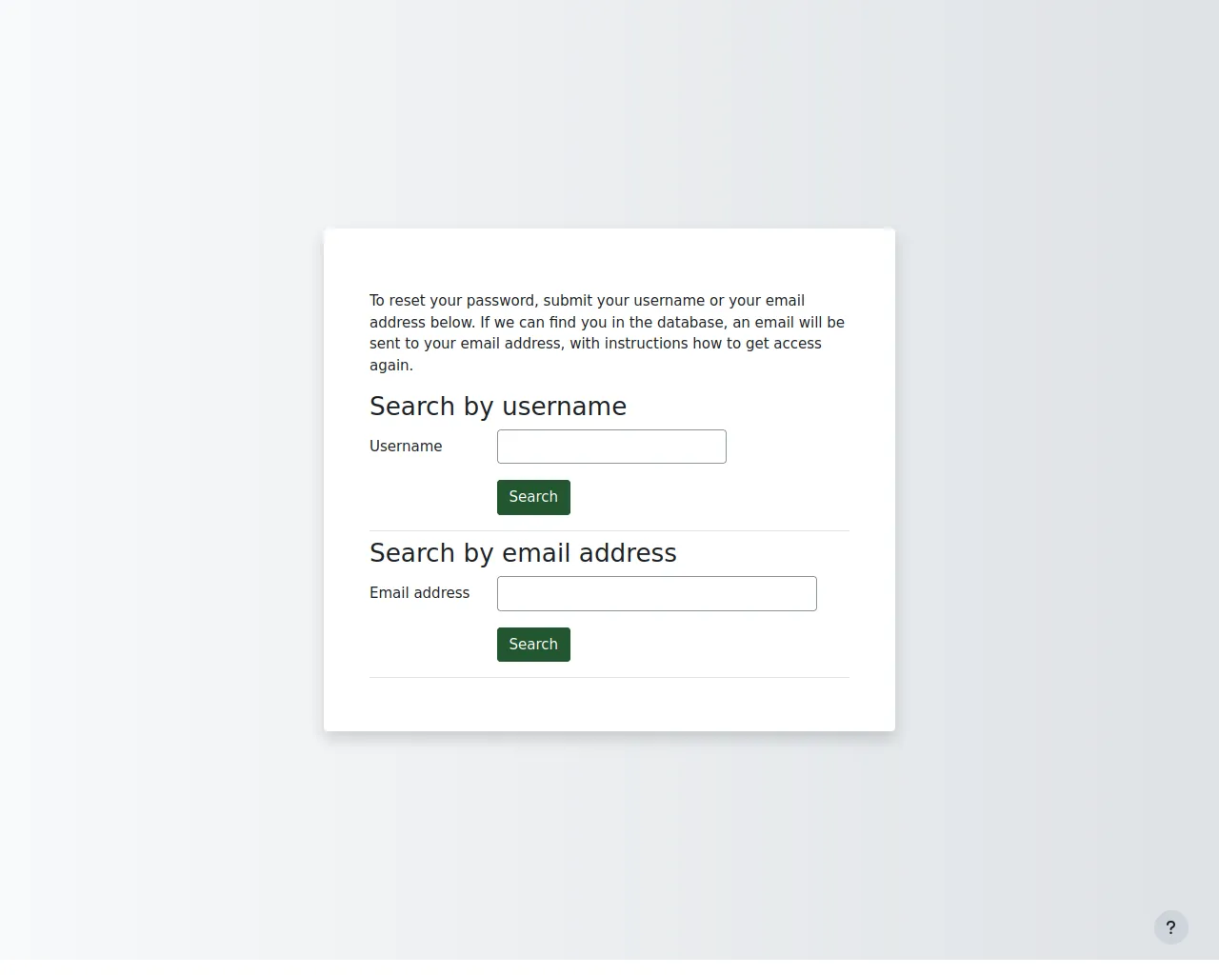The image size is (1219, 975).
Task: Click the word "again." ending the instructions
Action: click(x=391, y=366)
